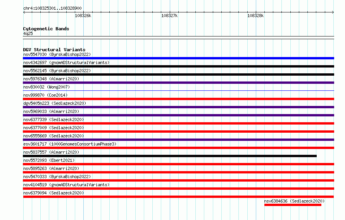Screen dimensions: 345x220
Task: Open the nsv999870 (Coe2014) label
Action: click(x=45, y=95)
